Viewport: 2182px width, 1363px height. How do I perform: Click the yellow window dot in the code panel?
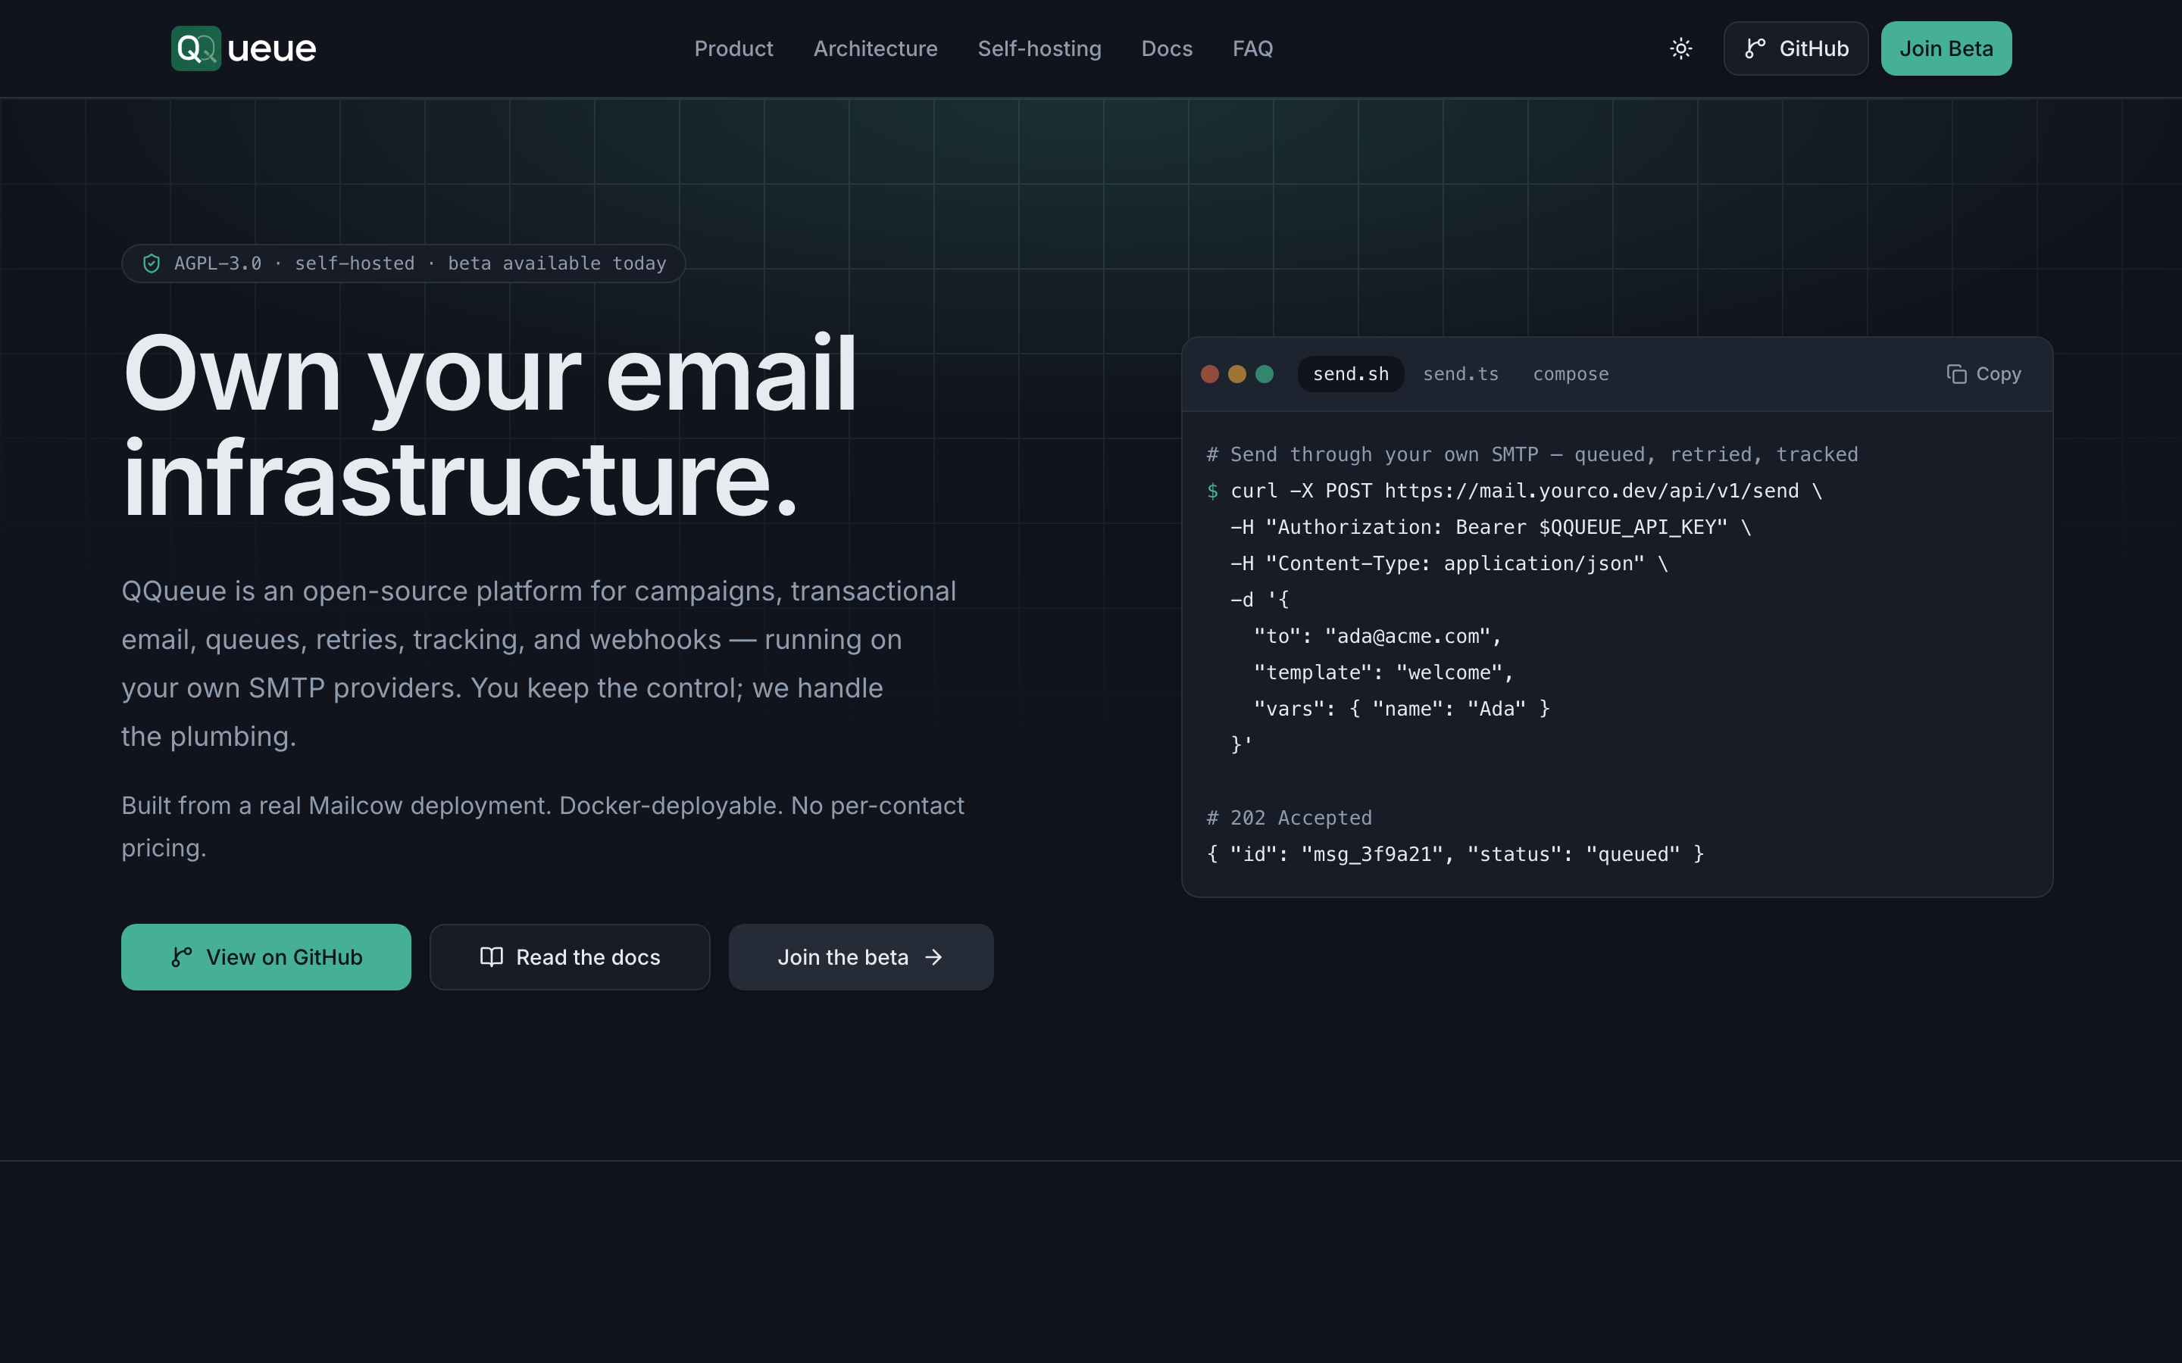click(x=1237, y=374)
